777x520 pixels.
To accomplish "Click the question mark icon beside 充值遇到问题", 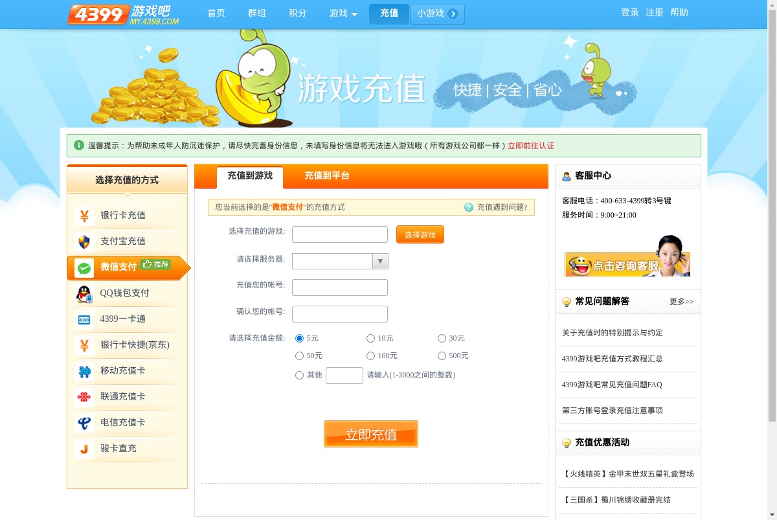I will [469, 207].
